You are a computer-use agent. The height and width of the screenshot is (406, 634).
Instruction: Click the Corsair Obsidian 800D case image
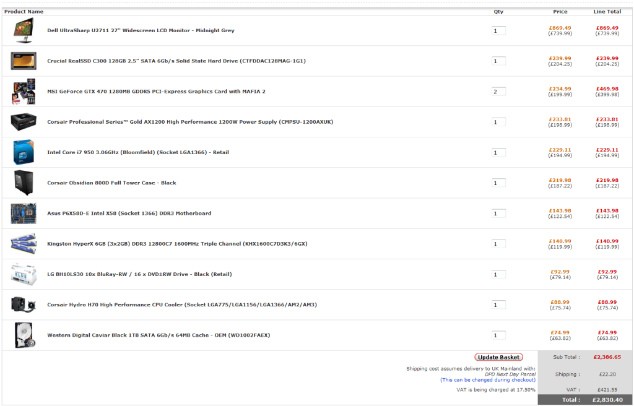coord(24,183)
